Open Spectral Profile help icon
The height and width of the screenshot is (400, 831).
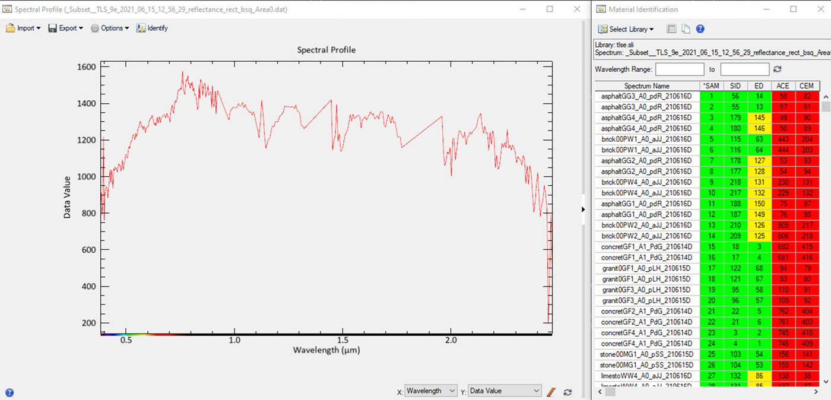[9, 392]
